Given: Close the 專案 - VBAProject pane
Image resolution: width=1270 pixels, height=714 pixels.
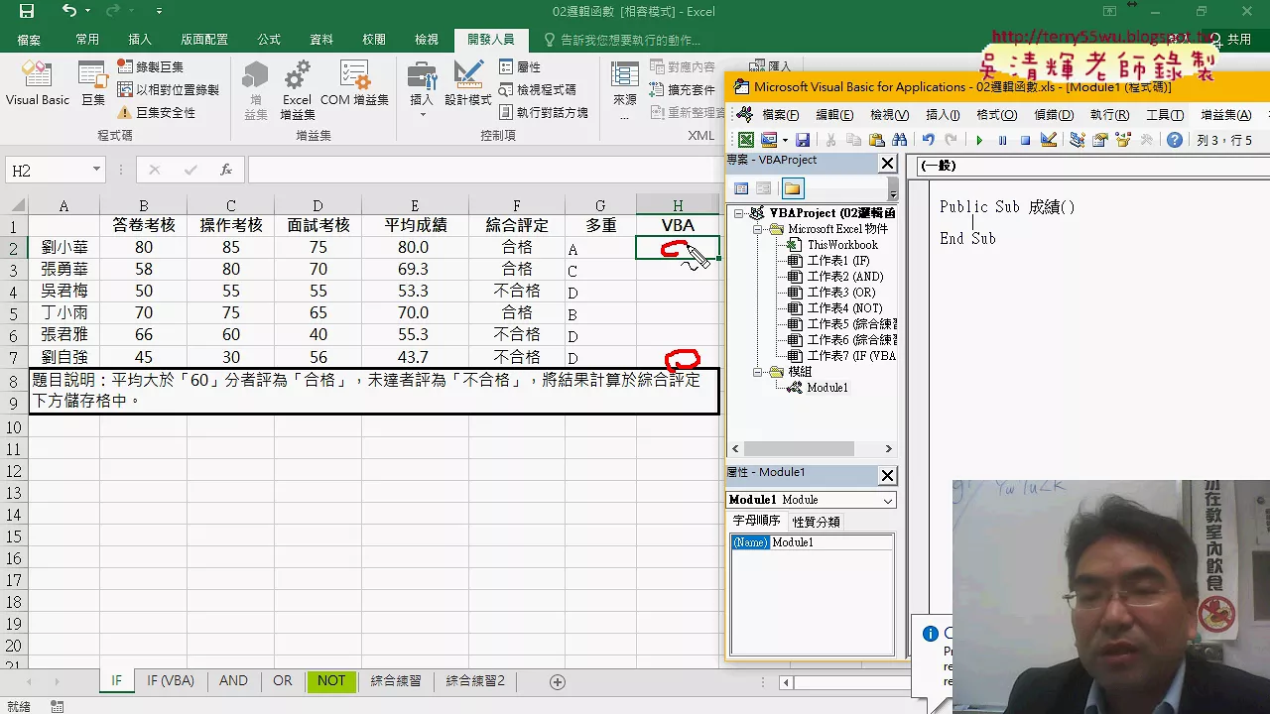Looking at the screenshot, I should [888, 164].
